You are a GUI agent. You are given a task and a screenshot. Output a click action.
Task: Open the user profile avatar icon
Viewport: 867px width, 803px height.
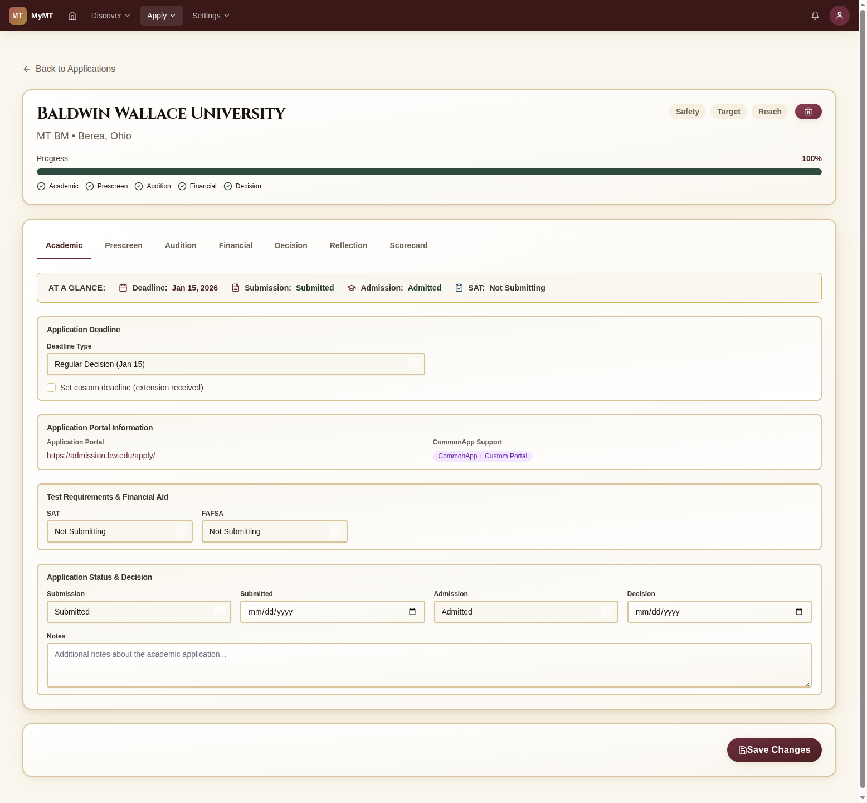839,16
